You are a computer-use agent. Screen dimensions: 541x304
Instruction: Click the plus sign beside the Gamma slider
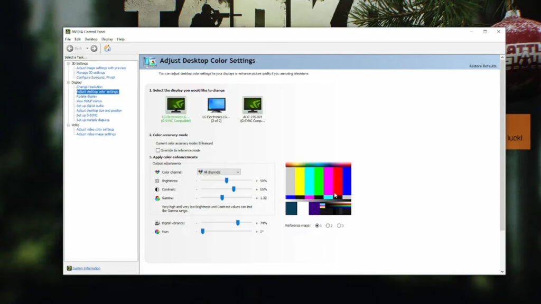coord(256,198)
